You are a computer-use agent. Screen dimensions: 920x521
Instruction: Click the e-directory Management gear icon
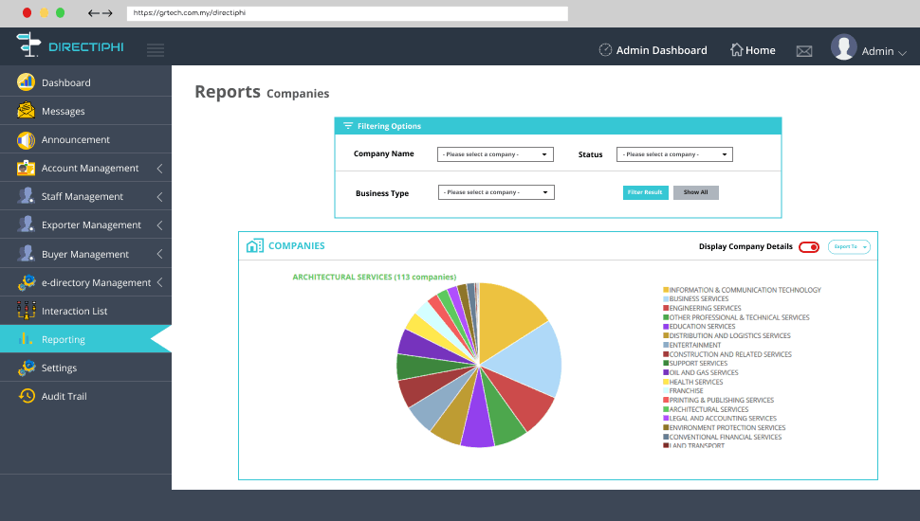tap(26, 282)
